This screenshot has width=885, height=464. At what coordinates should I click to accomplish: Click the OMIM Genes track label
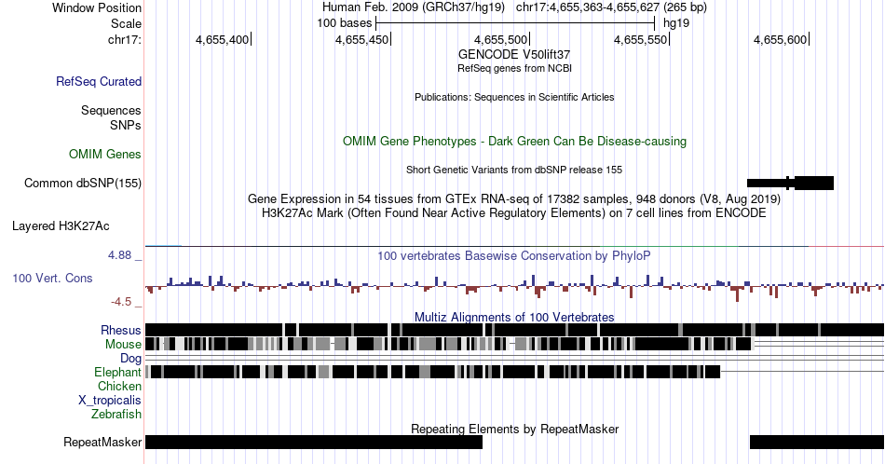pyautogui.click(x=105, y=154)
